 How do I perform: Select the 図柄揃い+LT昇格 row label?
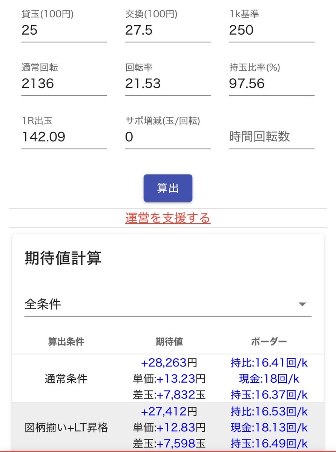pyautogui.click(x=66, y=428)
